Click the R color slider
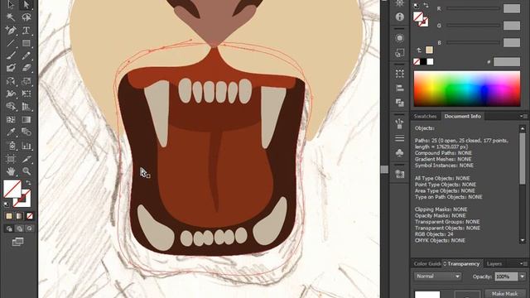The width and height of the screenshot is (530, 298). point(473,8)
